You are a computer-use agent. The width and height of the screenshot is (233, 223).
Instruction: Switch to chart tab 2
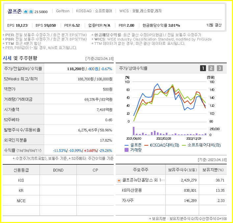tap(211, 68)
